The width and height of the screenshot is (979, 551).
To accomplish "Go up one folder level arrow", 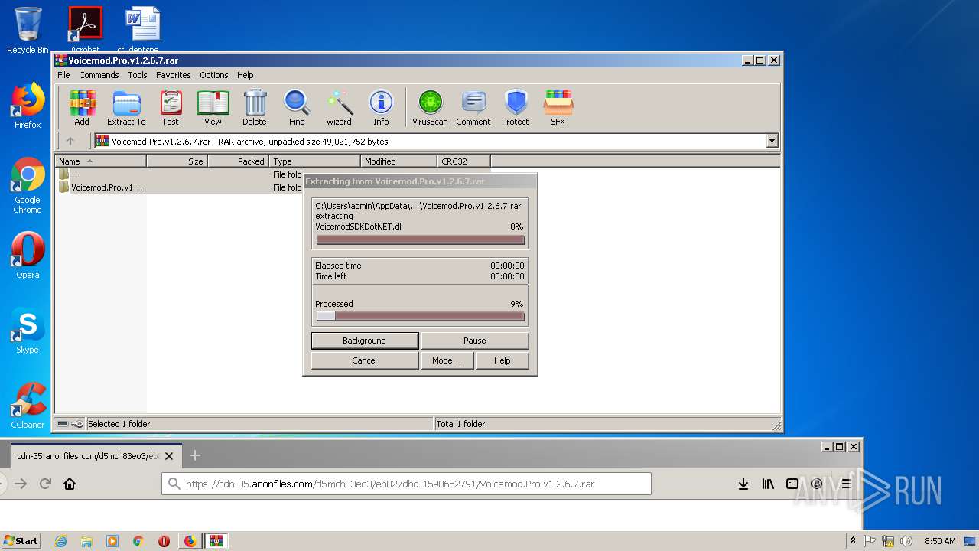I will (x=70, y=141).
